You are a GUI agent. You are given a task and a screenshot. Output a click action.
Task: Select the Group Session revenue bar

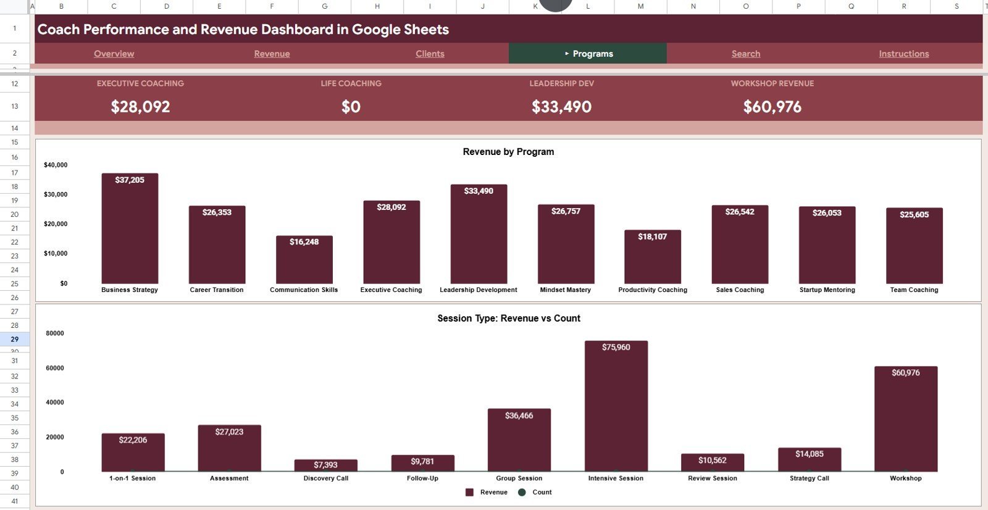click(x=519, y=440)
